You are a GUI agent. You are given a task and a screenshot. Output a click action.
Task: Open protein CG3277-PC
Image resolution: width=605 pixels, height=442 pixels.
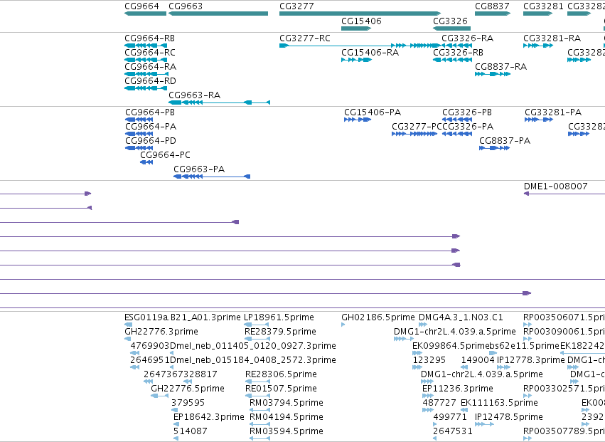tap(417, 127)
